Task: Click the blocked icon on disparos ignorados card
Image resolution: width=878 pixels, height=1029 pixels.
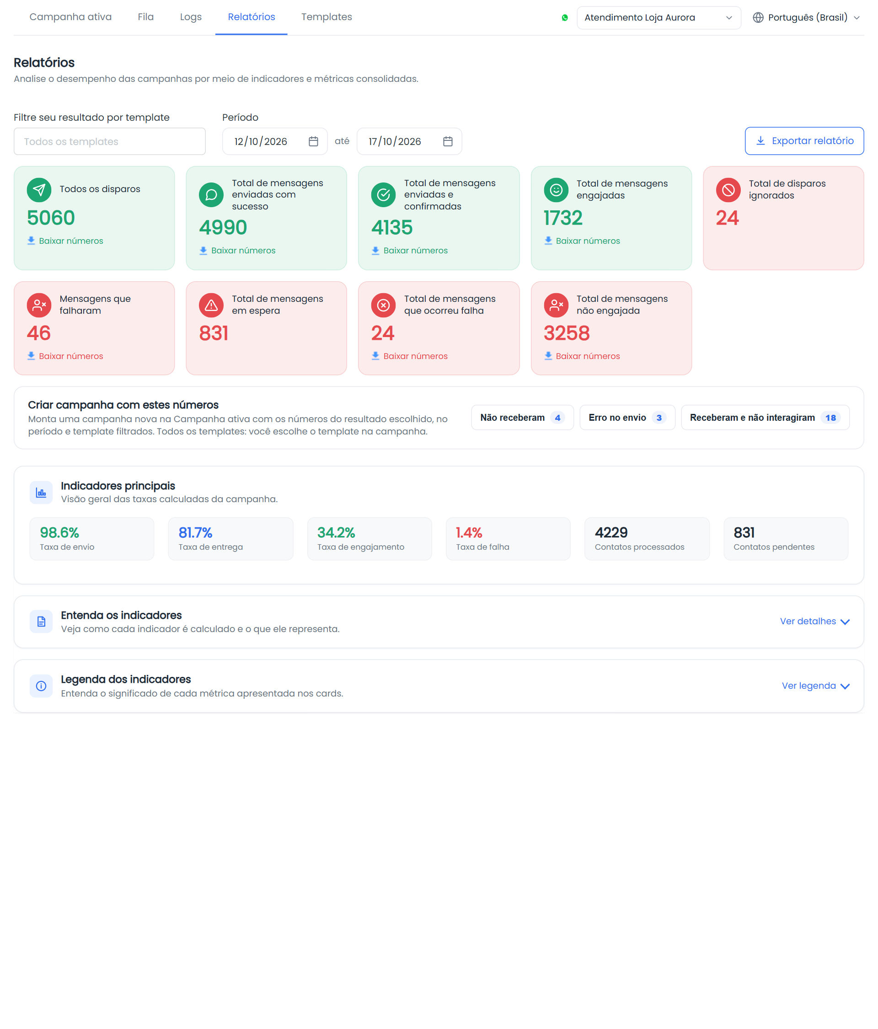Action: 728,190
